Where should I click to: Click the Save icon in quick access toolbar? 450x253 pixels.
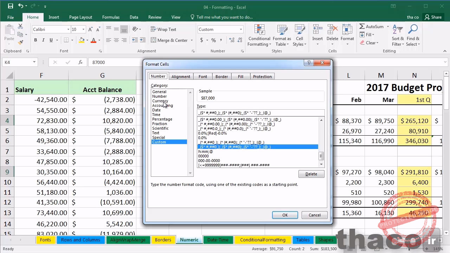click(x=10, y=6)
